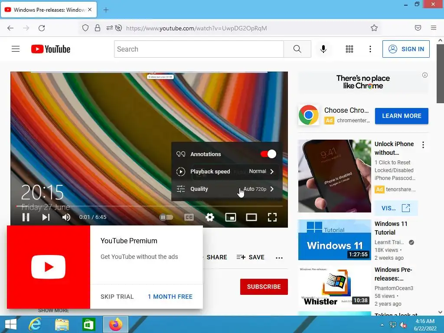Seek on the video progress bar
The height and width of the screenshot is (333, 444).
(149, 206)
